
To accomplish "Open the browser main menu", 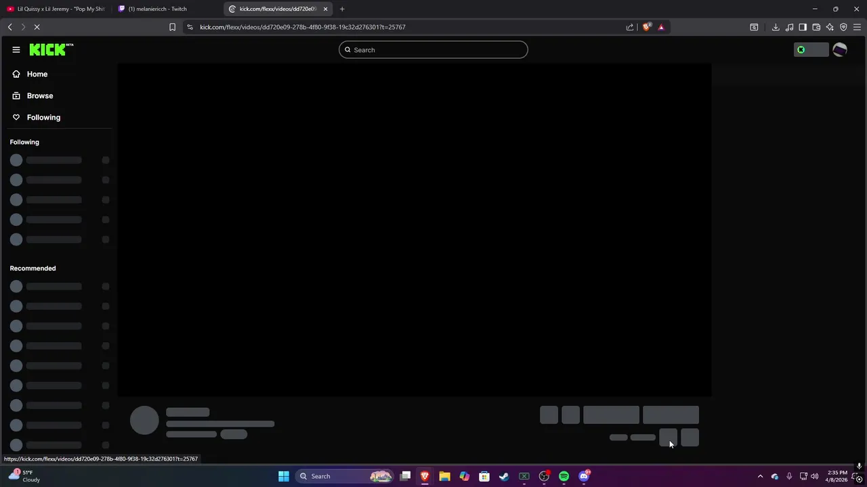I will 857,27.
